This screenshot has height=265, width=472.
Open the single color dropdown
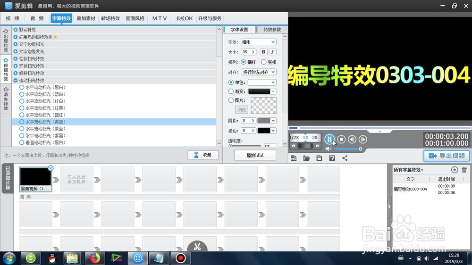(262, 82)
